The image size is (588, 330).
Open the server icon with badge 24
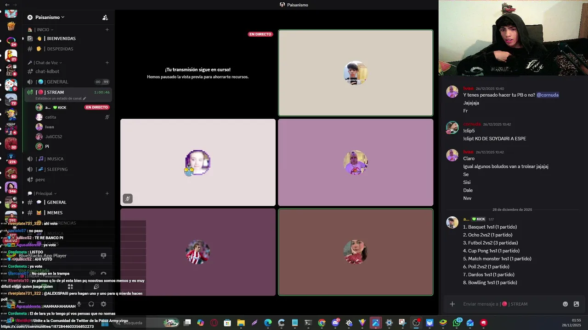pos(11,42)
